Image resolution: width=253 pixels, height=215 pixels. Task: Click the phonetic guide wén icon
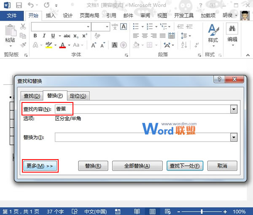pyautogui.click(x=115, y=26)
